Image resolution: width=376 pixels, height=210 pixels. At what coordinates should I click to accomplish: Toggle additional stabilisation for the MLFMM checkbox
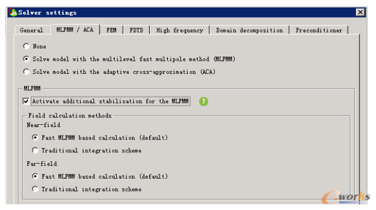coord(26,101)
